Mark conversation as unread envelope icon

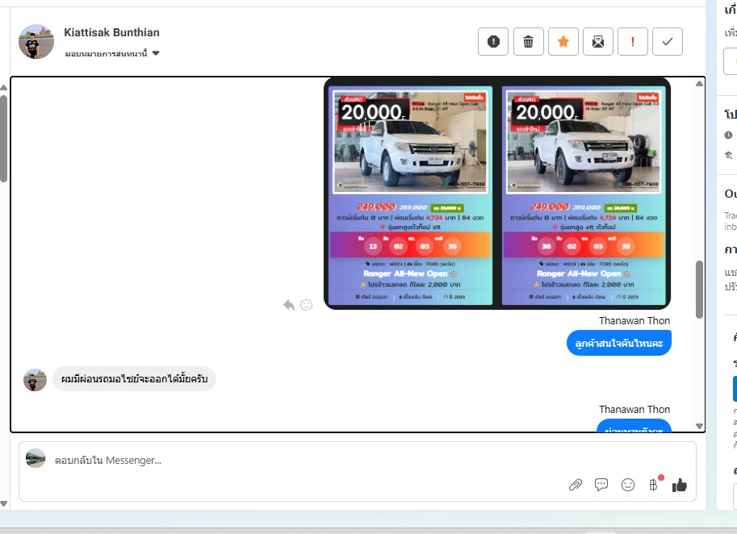click(x=598, y=42)
